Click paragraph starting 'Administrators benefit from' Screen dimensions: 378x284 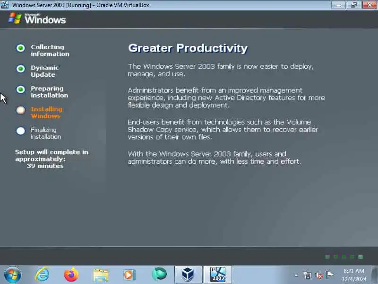tap(226, 98)
